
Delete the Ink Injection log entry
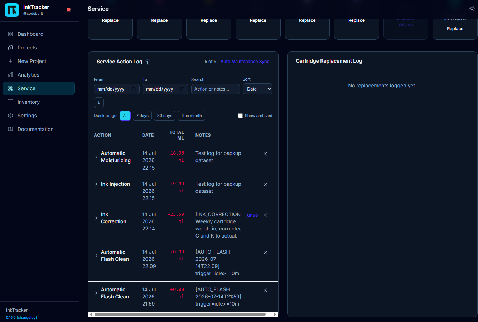(x=265, y=185)
